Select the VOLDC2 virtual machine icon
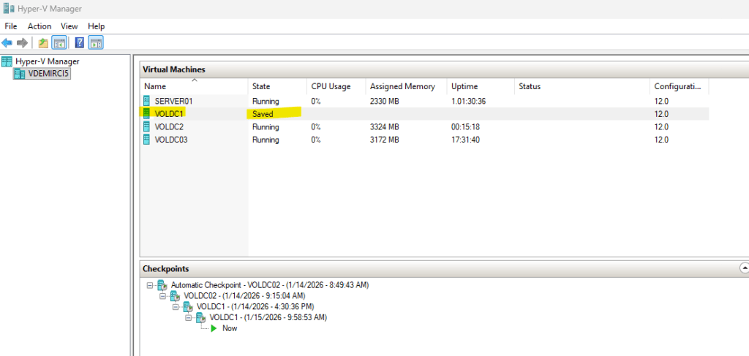The width and height of the screenshot is (749, 356). 147,126
